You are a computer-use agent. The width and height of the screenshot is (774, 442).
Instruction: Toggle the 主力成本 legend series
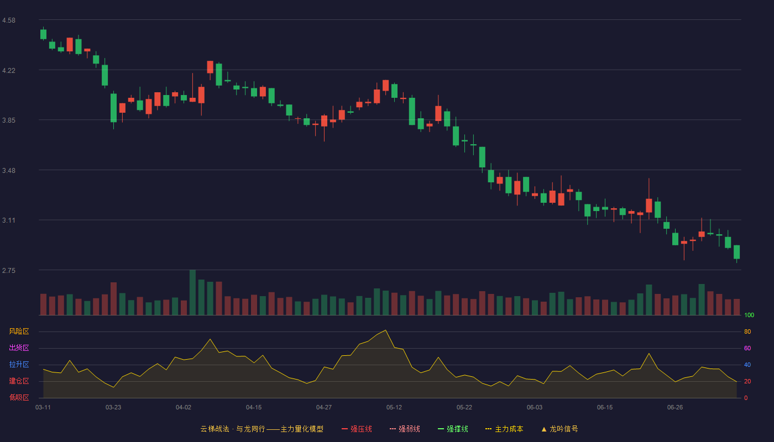pyautogui.click(x=504, y=429)
